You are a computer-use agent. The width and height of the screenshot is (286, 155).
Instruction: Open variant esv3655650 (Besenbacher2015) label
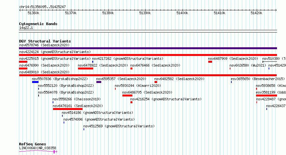[258, 79]
